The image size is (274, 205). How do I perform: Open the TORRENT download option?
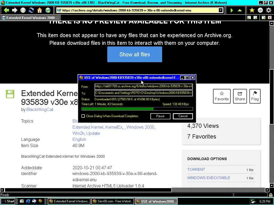coord(196,169)
